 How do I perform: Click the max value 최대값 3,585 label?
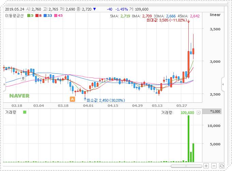[167, 20]
